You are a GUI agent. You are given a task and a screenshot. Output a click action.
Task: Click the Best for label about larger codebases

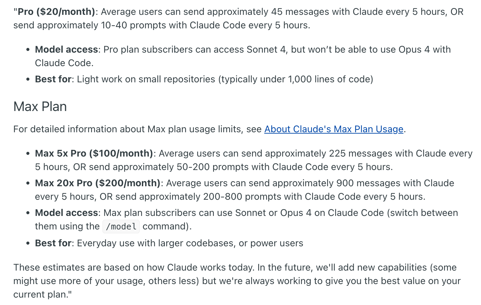53,243
